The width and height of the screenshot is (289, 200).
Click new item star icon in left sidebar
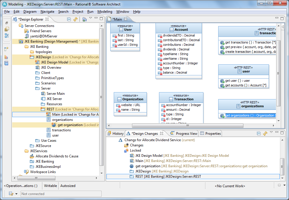tap(6, 49)
